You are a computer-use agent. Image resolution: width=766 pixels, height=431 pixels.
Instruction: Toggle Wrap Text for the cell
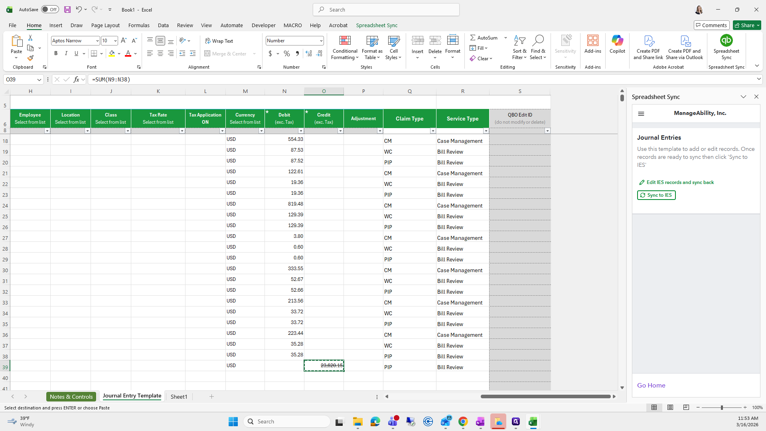[x=219, y=41]
